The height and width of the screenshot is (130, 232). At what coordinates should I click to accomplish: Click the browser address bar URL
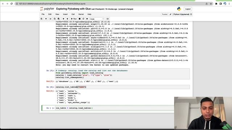(x=52, y=4)
